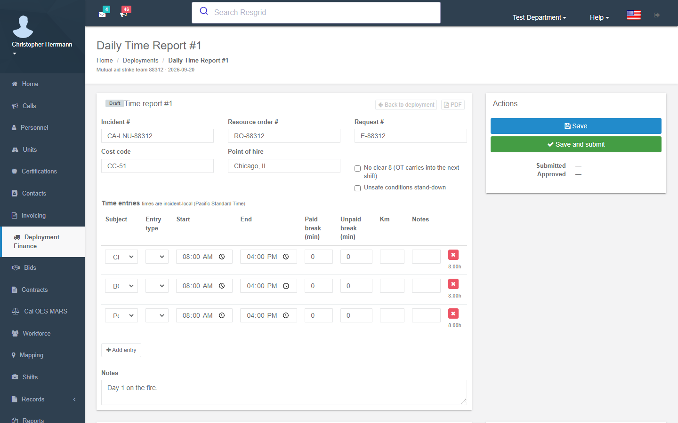Open Contacts in the sidebar
Viewport: 678px width, 423px height.
pyautogui.click(x=42, y=193)
